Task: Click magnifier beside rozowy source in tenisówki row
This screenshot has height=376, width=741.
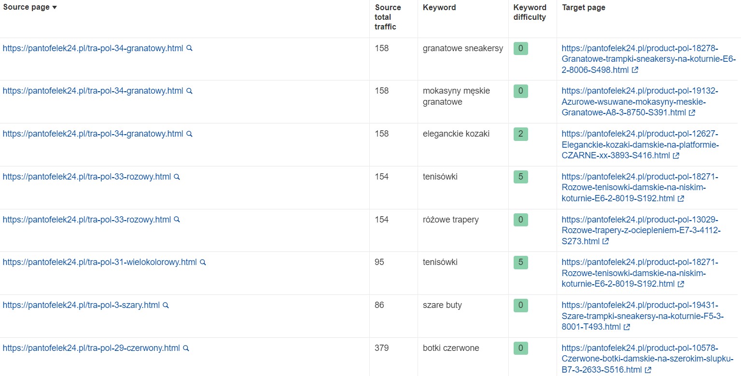Action: click(177, 177)
